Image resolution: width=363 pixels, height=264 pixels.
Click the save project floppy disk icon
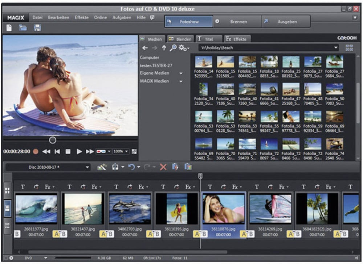[37, 28]
